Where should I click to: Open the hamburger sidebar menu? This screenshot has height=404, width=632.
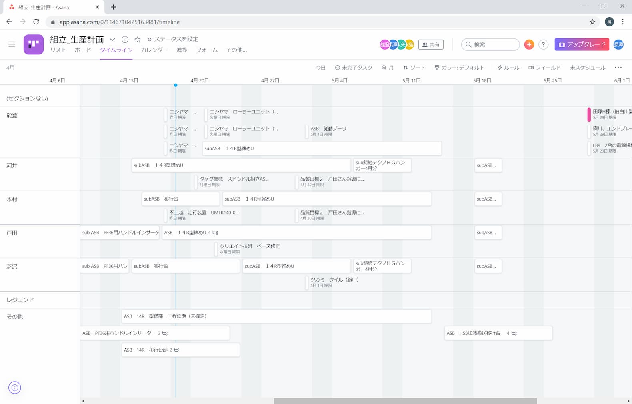tap(12, 44)
